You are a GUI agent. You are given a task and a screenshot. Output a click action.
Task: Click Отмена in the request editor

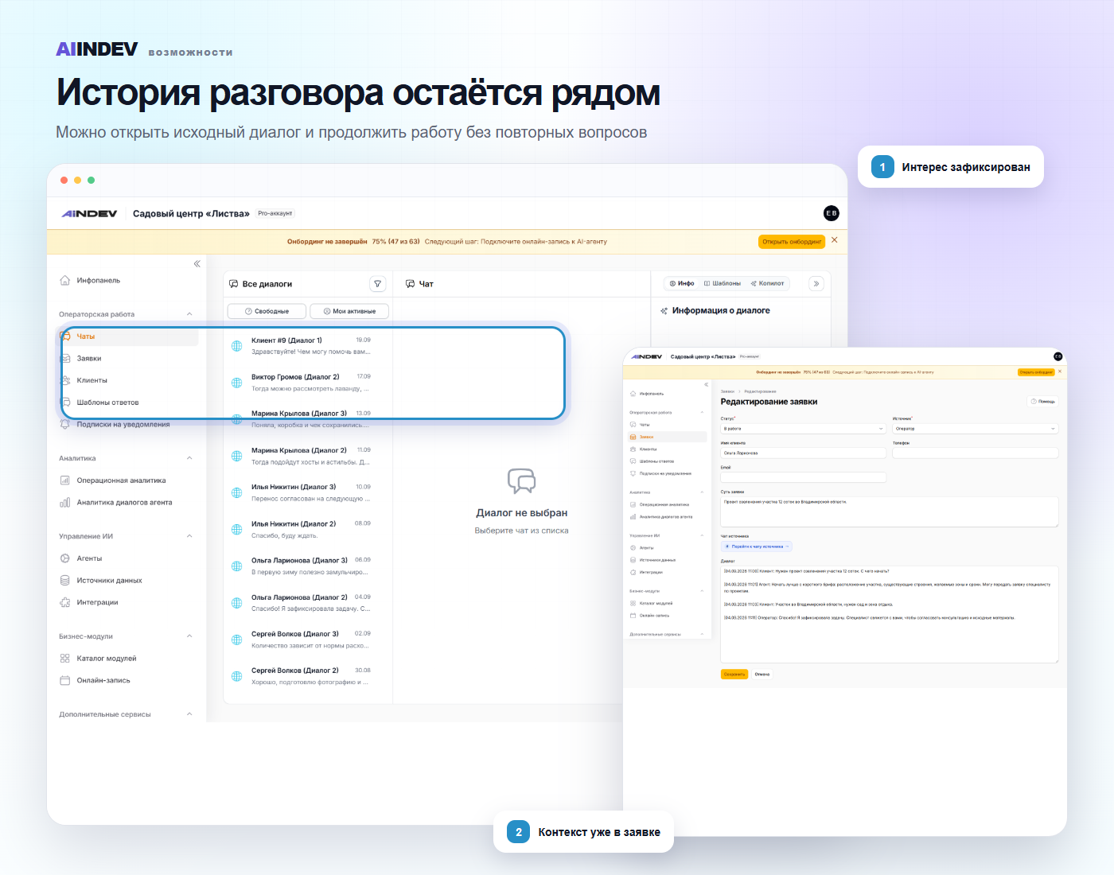pyautogui.click(x=762, y=675)
